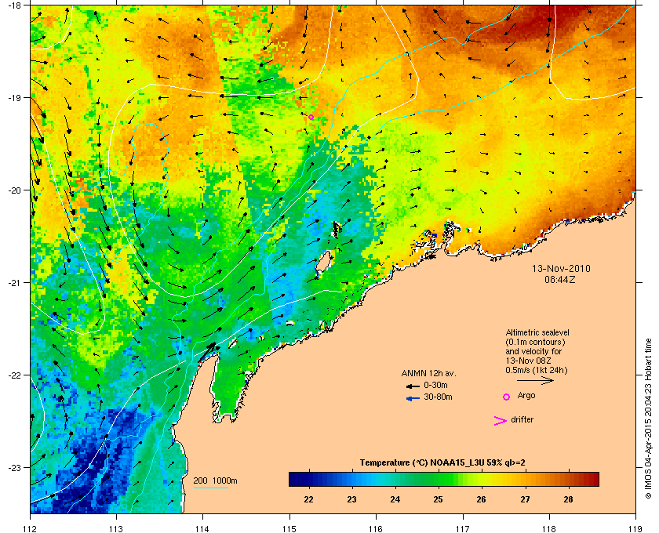659x533 pixels.
Task: Click the 'Altimetric sealevel' legend text
Action: [x=537, y=332]
